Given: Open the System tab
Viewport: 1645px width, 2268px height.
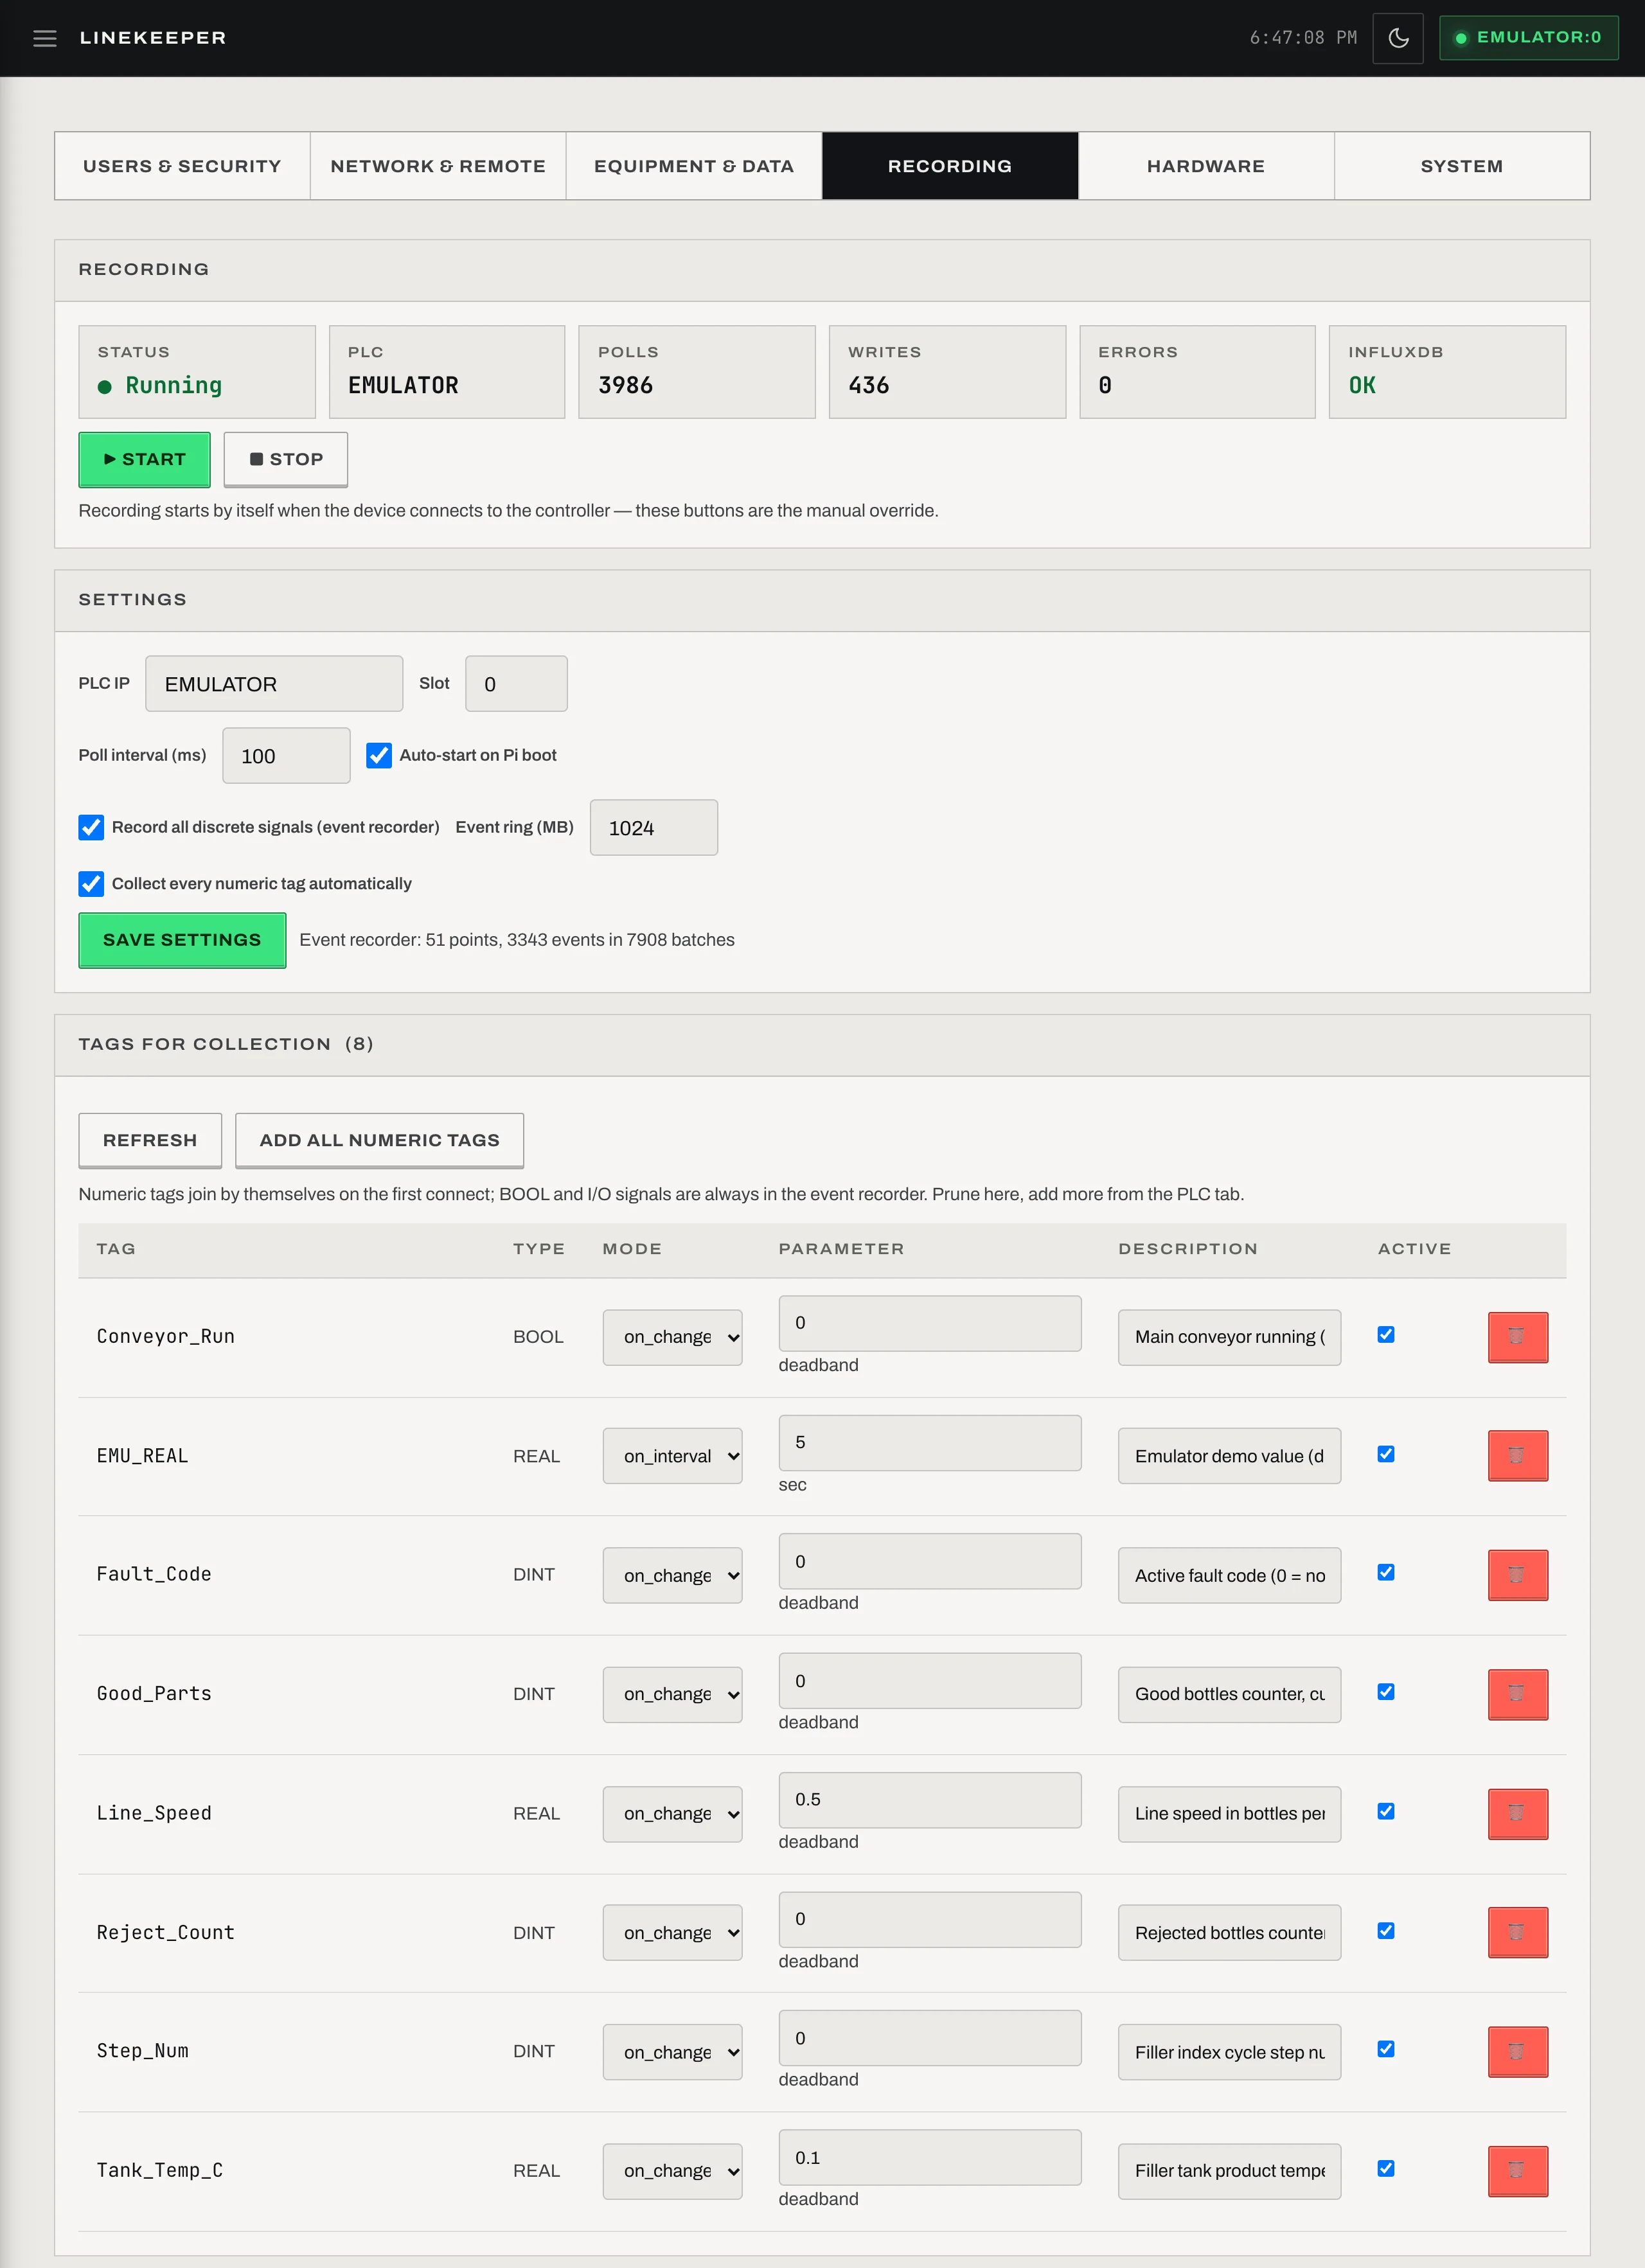Looking at the screenshot, I should 1462,166.
